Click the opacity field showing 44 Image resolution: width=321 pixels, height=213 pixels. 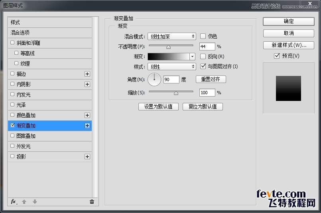click(x=207, y=46)
